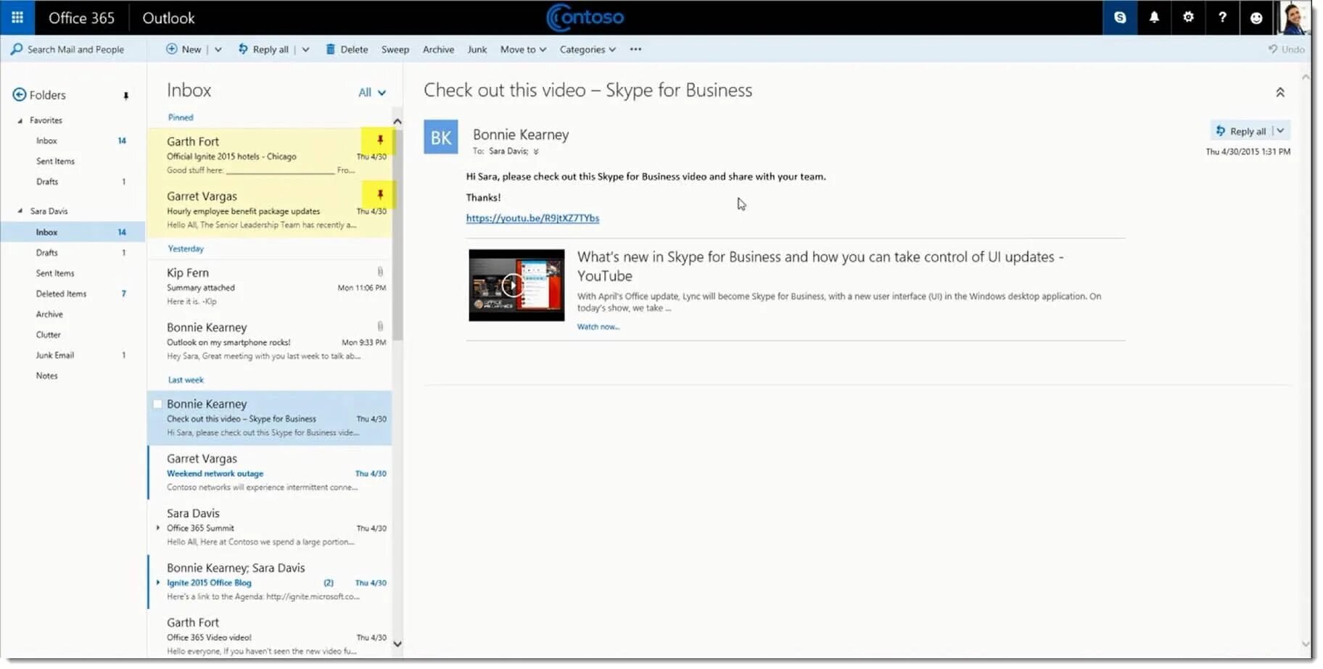Click the YouTube preview title link
The width and height of the screenshot is (1323, 669).
[820, 266]
